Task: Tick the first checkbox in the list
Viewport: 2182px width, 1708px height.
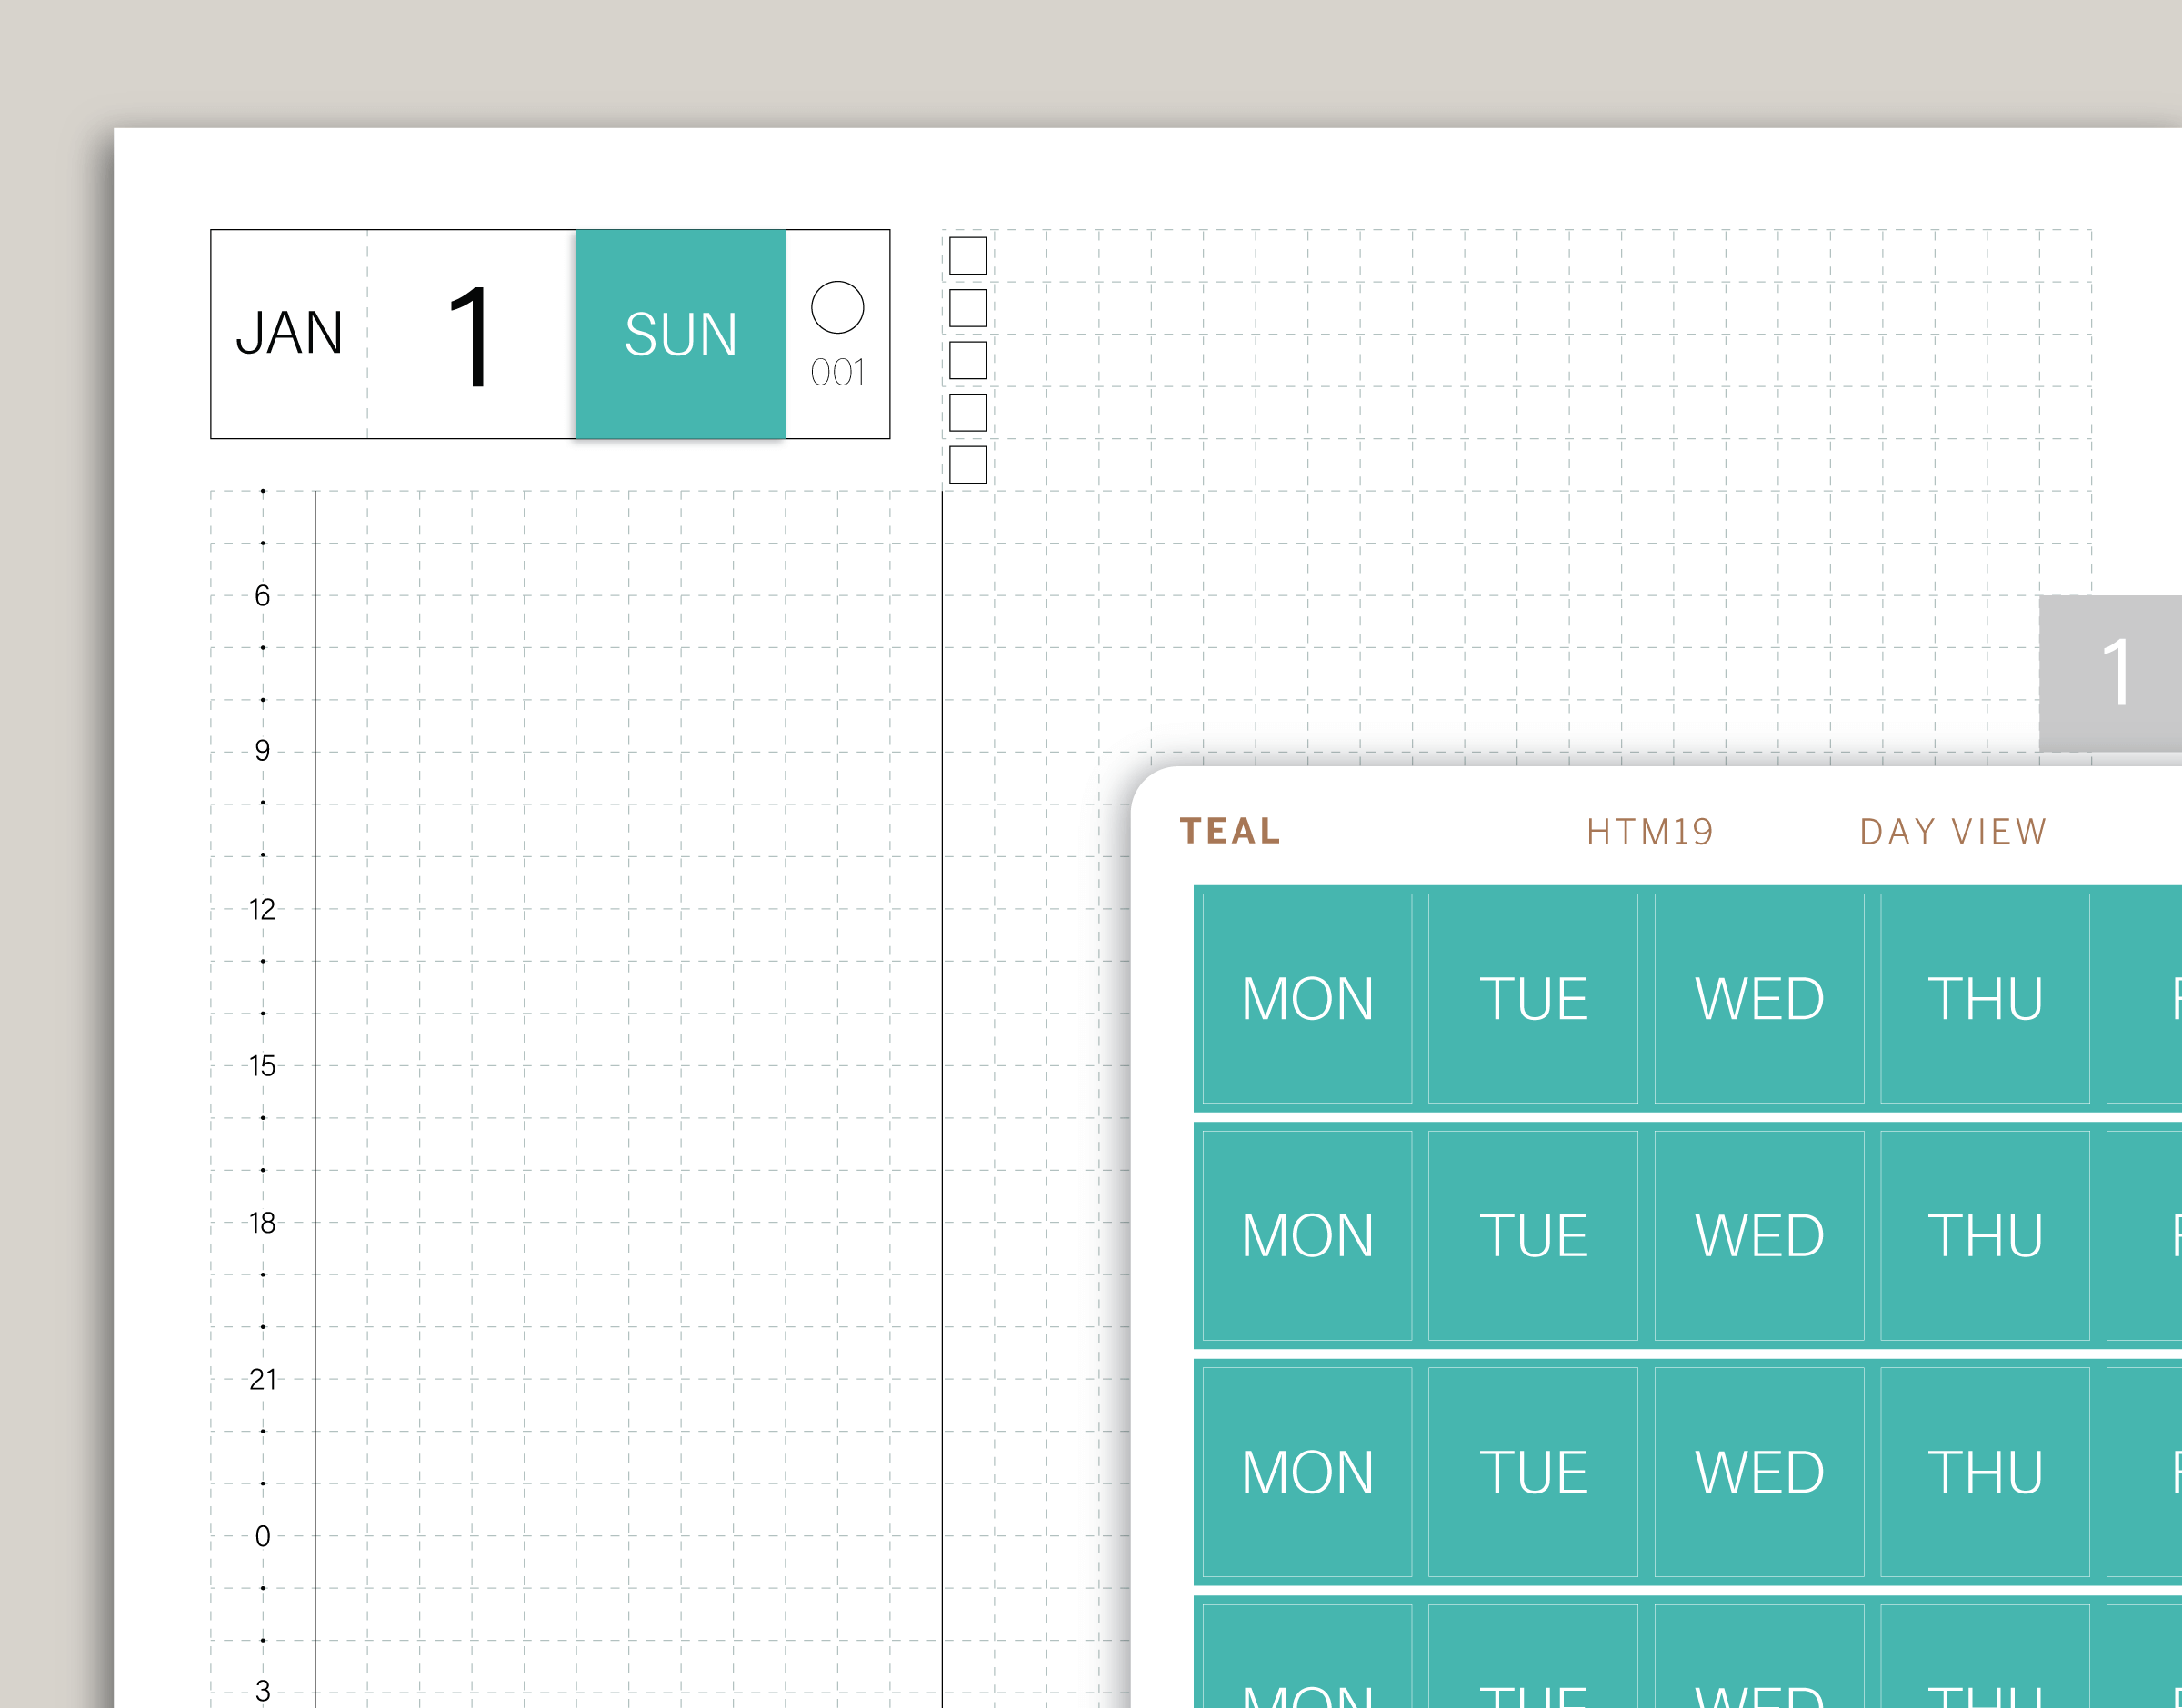Action: (x=967, y=256)
